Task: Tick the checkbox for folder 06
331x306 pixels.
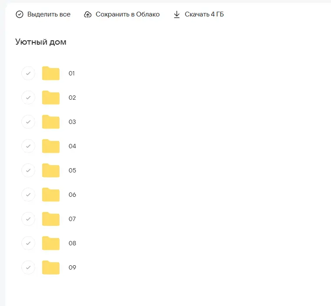Action: pos(28,195)
